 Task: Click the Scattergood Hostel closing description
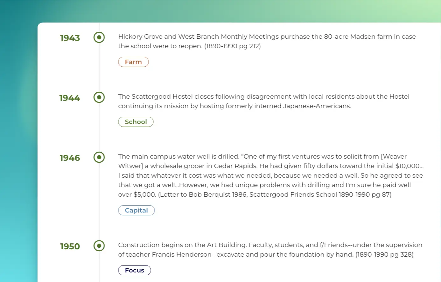point(263,97)
